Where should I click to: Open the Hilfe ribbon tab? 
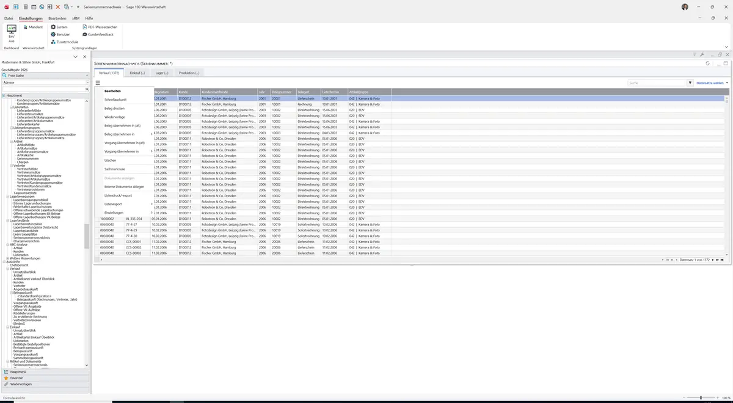[89, 18]
